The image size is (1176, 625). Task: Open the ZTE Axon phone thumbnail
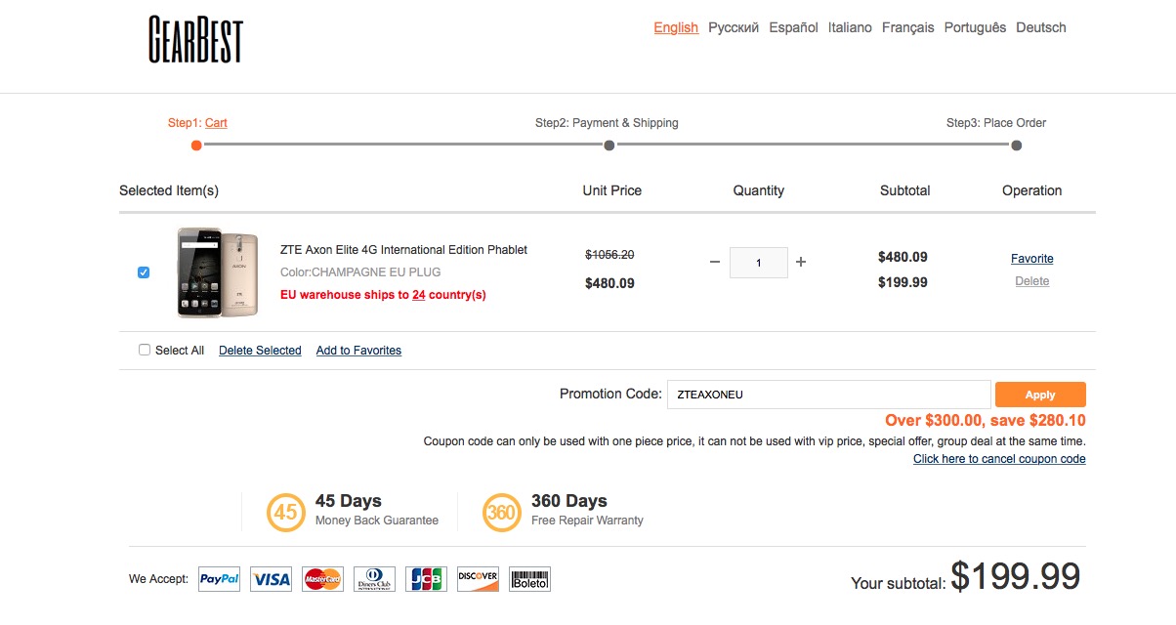pyautogui.click(x=218, y=272)
